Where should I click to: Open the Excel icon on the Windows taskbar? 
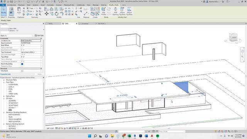[x=129, y=136]
